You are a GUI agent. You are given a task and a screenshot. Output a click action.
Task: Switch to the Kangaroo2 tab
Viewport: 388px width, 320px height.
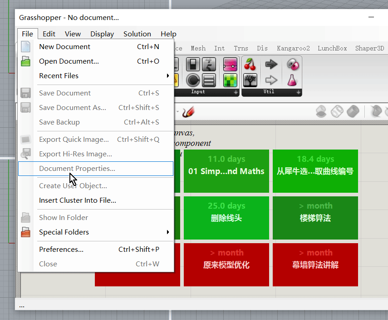click(293, 48)
